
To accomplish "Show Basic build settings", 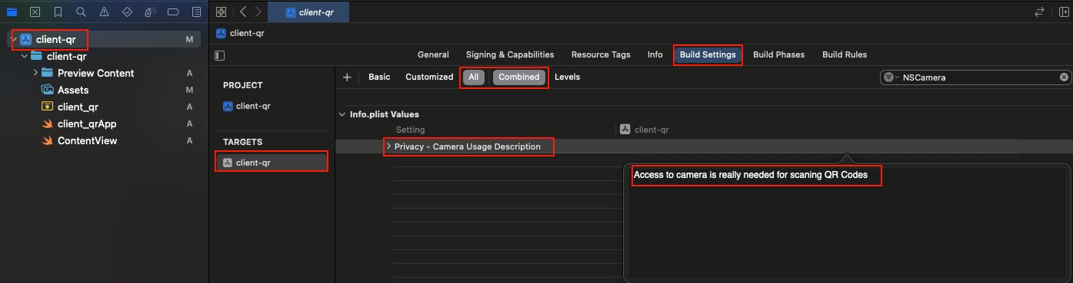I will pyautogui.click(x=379, y=77).
